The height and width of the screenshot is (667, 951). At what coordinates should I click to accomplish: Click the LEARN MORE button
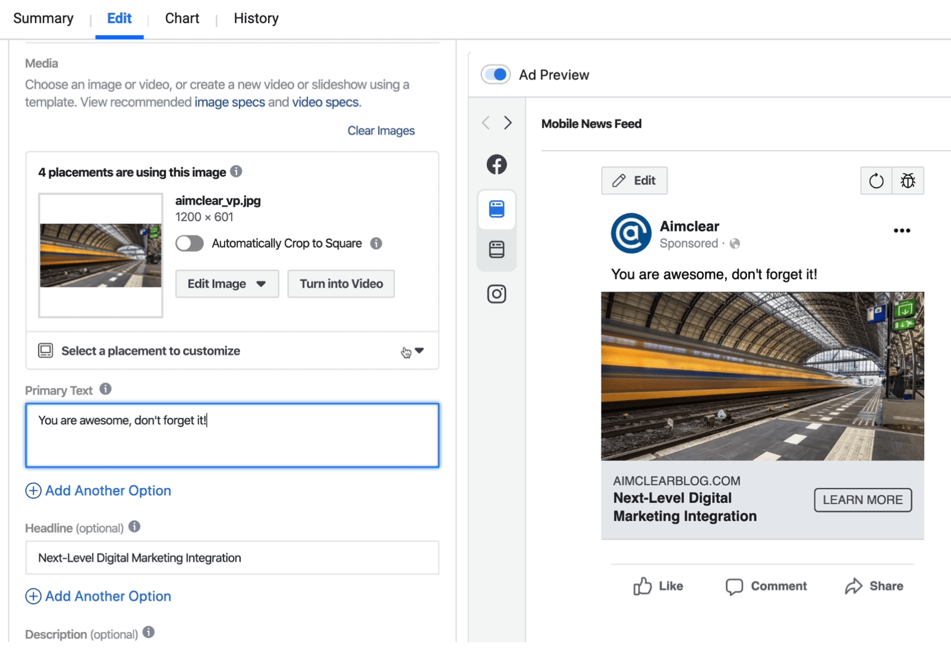[x=863, y=500]
